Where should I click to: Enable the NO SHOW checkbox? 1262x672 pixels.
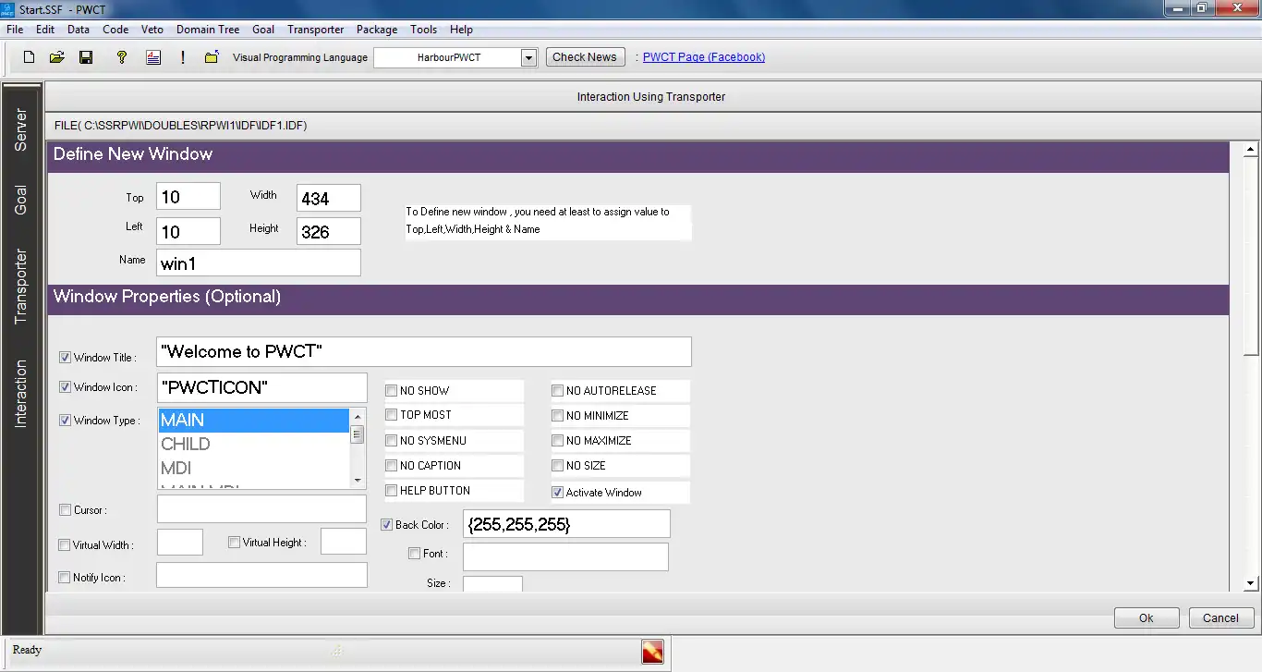point(392,391)
